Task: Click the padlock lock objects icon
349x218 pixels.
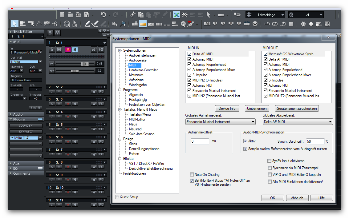Action: click(135, 24)
